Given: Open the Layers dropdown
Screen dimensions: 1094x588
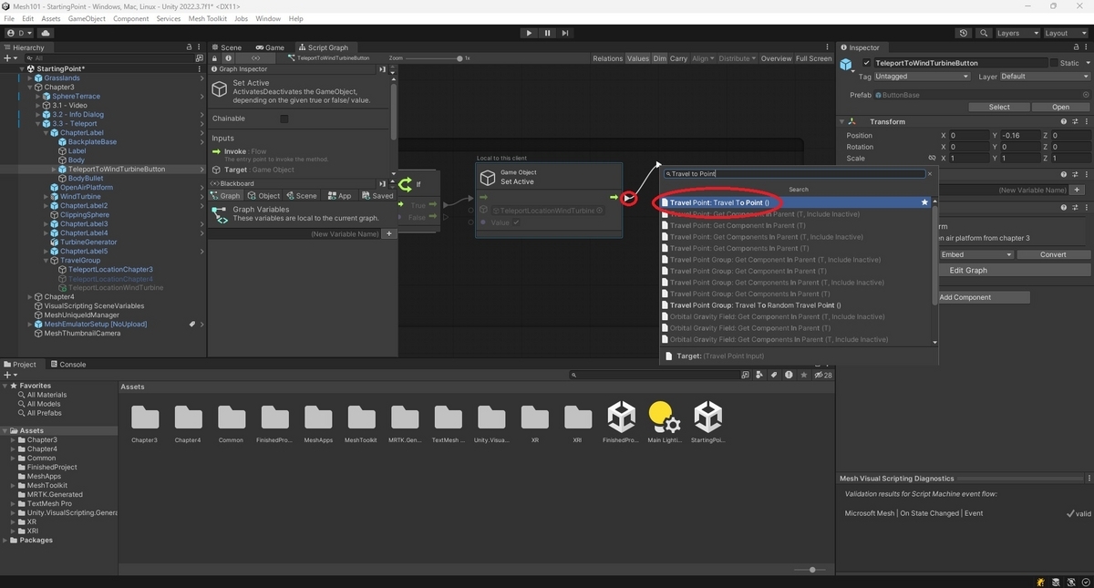Looking at the screenshot, I should tap(1016, 33).
